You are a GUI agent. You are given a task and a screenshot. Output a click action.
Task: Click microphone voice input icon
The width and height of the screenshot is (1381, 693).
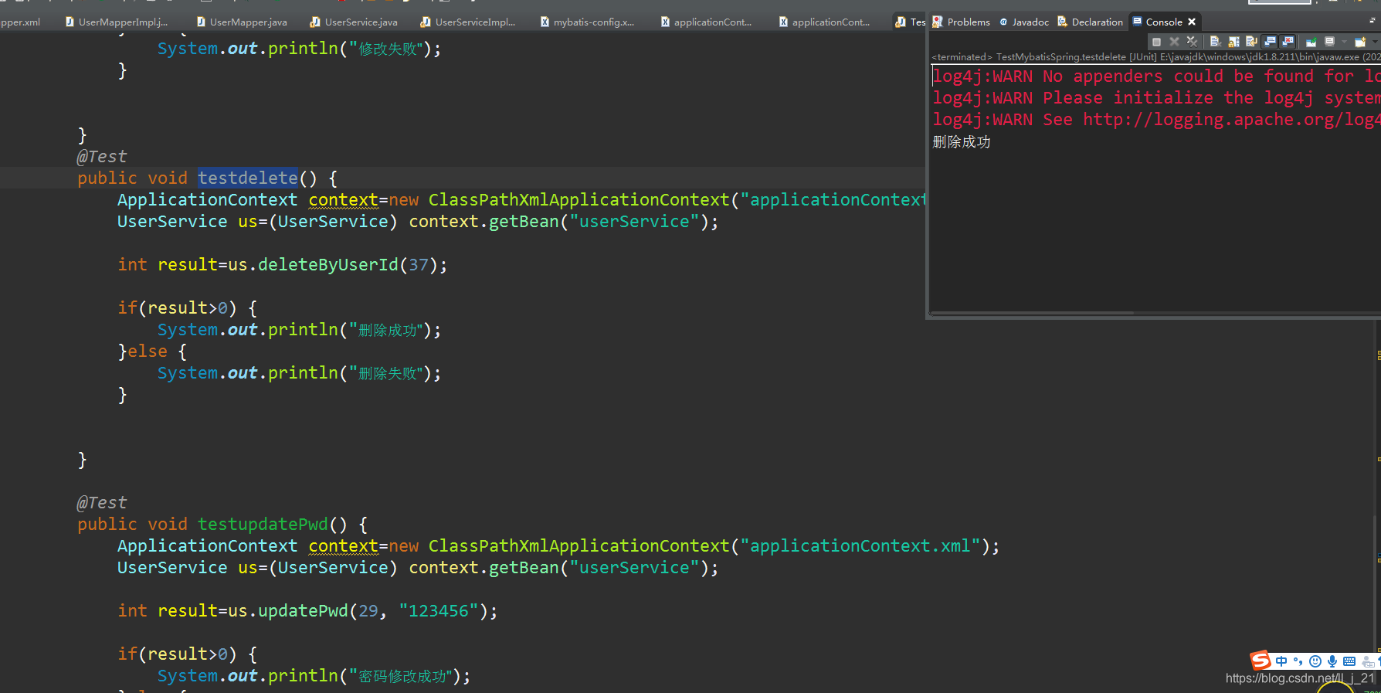point(1332,661)
